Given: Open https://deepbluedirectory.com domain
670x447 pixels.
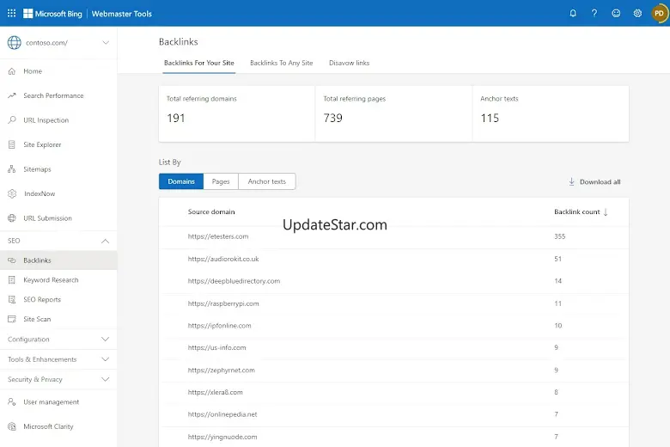Looking at the screenshot, I should pyautogui.click(x=234, y=281).
